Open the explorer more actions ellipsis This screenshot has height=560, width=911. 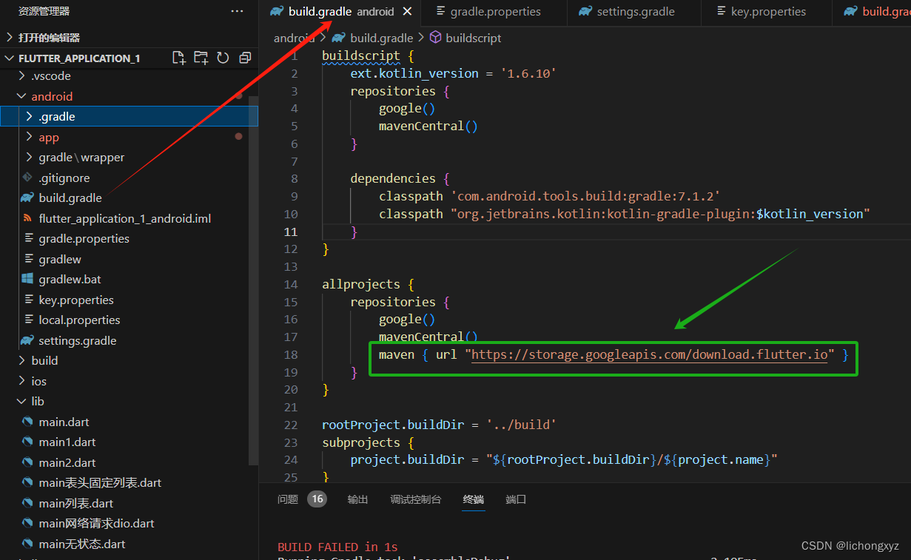237,11
